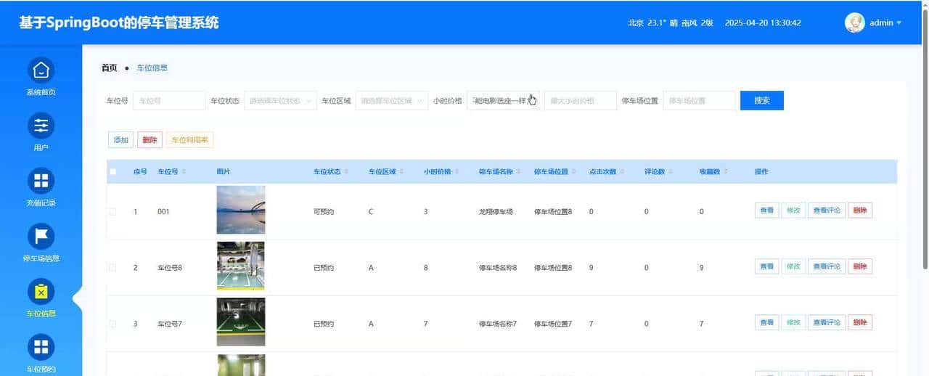929x376 pixels.
Task: Click 查看 for 车位号7
Action: pos(766,322)
